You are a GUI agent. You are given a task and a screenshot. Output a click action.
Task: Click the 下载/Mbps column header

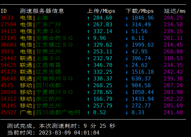point(139,11)
